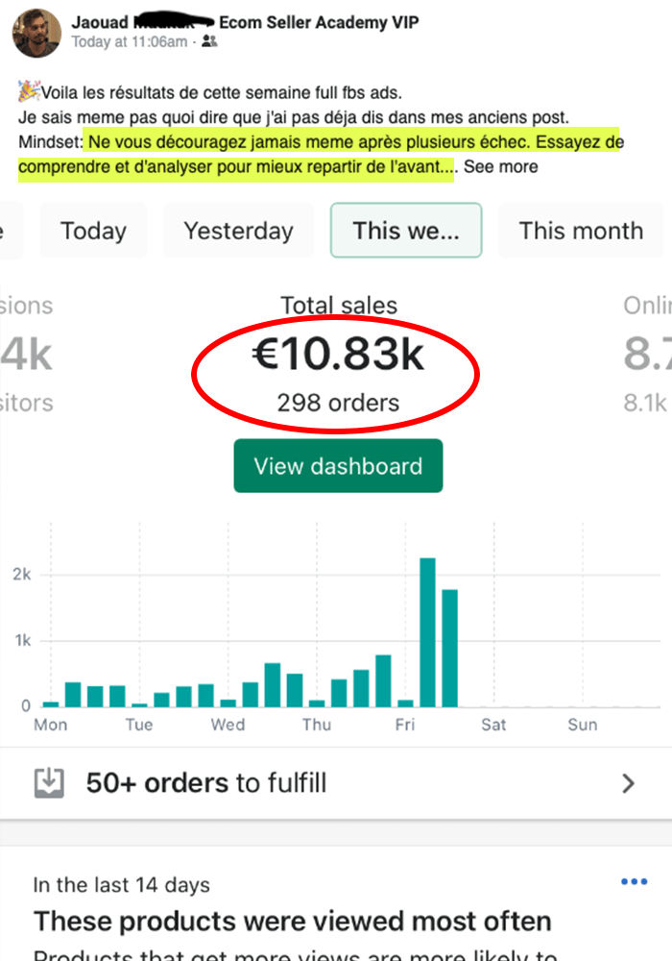Click the most viewed products heading
Screen dimensions: 672x961
tap(293, 922)
